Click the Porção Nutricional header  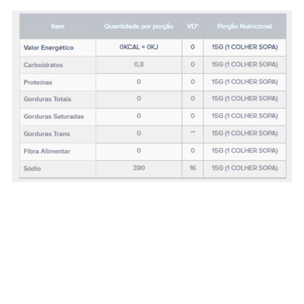(x=245, y=26)
